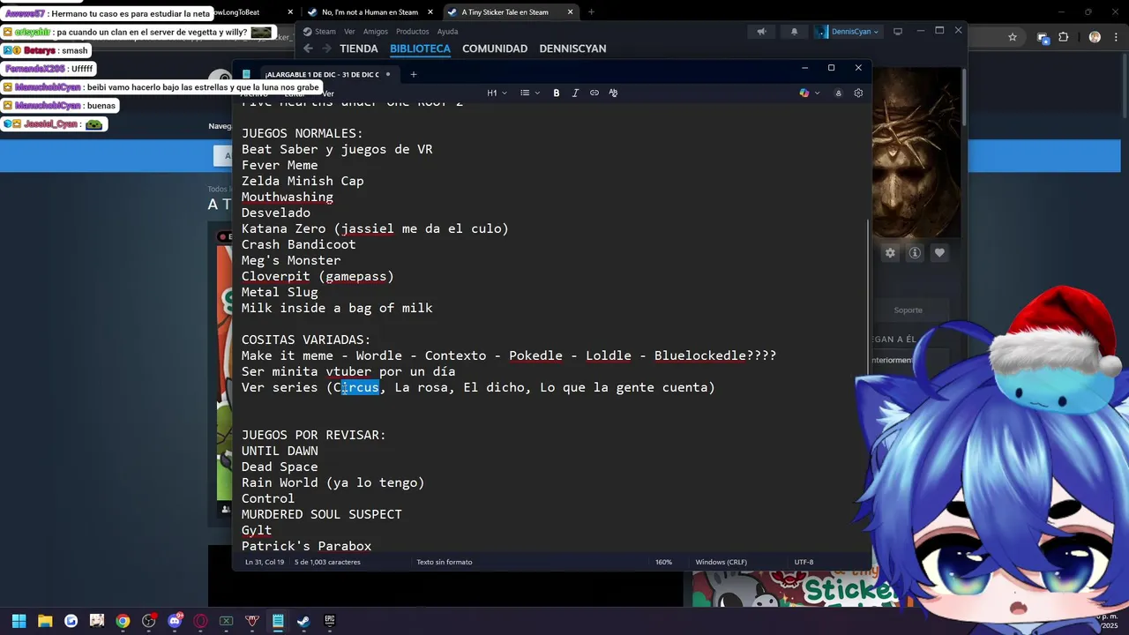Bookmark this page with Chrome star icon
This screenshot has width=1129, height=635.
(1013, 37)
